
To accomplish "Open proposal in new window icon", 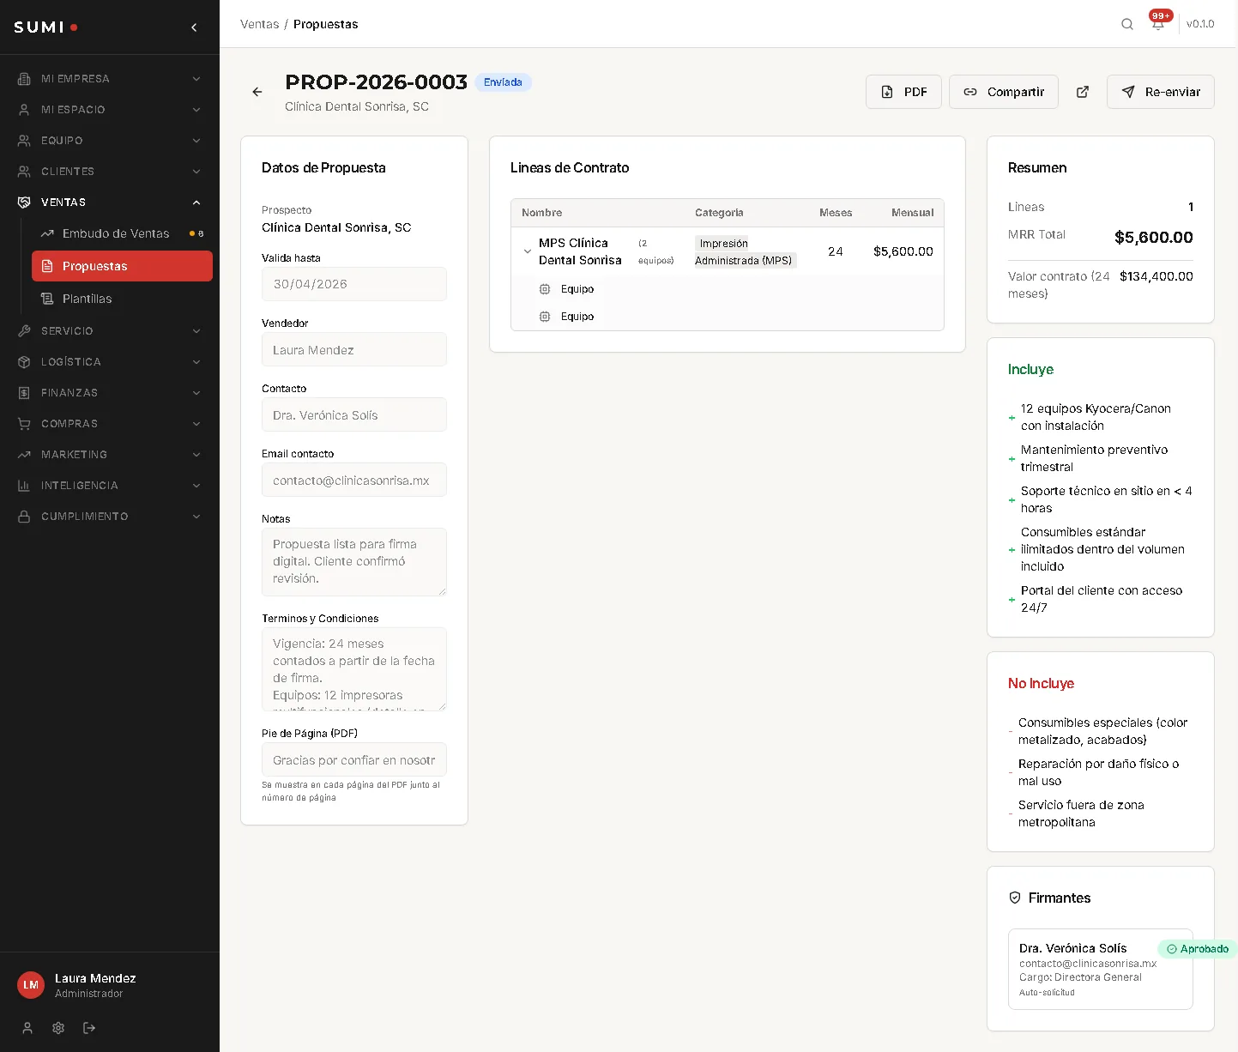I will click(1083, 92).
